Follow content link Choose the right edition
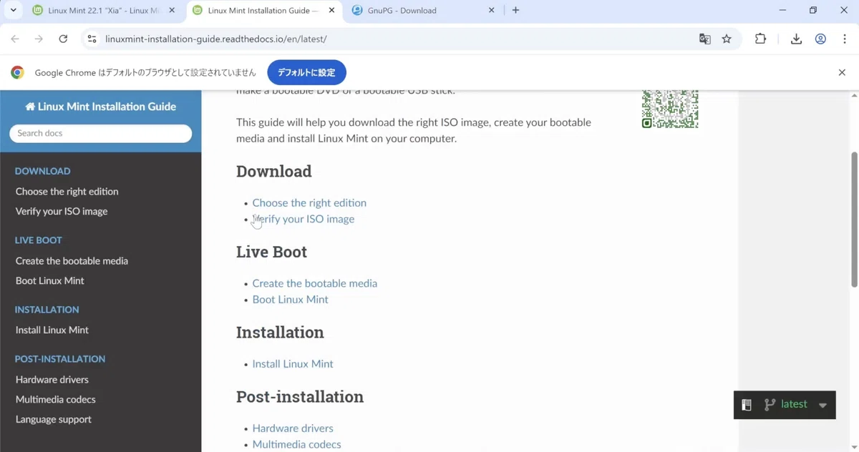Image resolution: width=859 pixels, height=452 pixels. 309,203
